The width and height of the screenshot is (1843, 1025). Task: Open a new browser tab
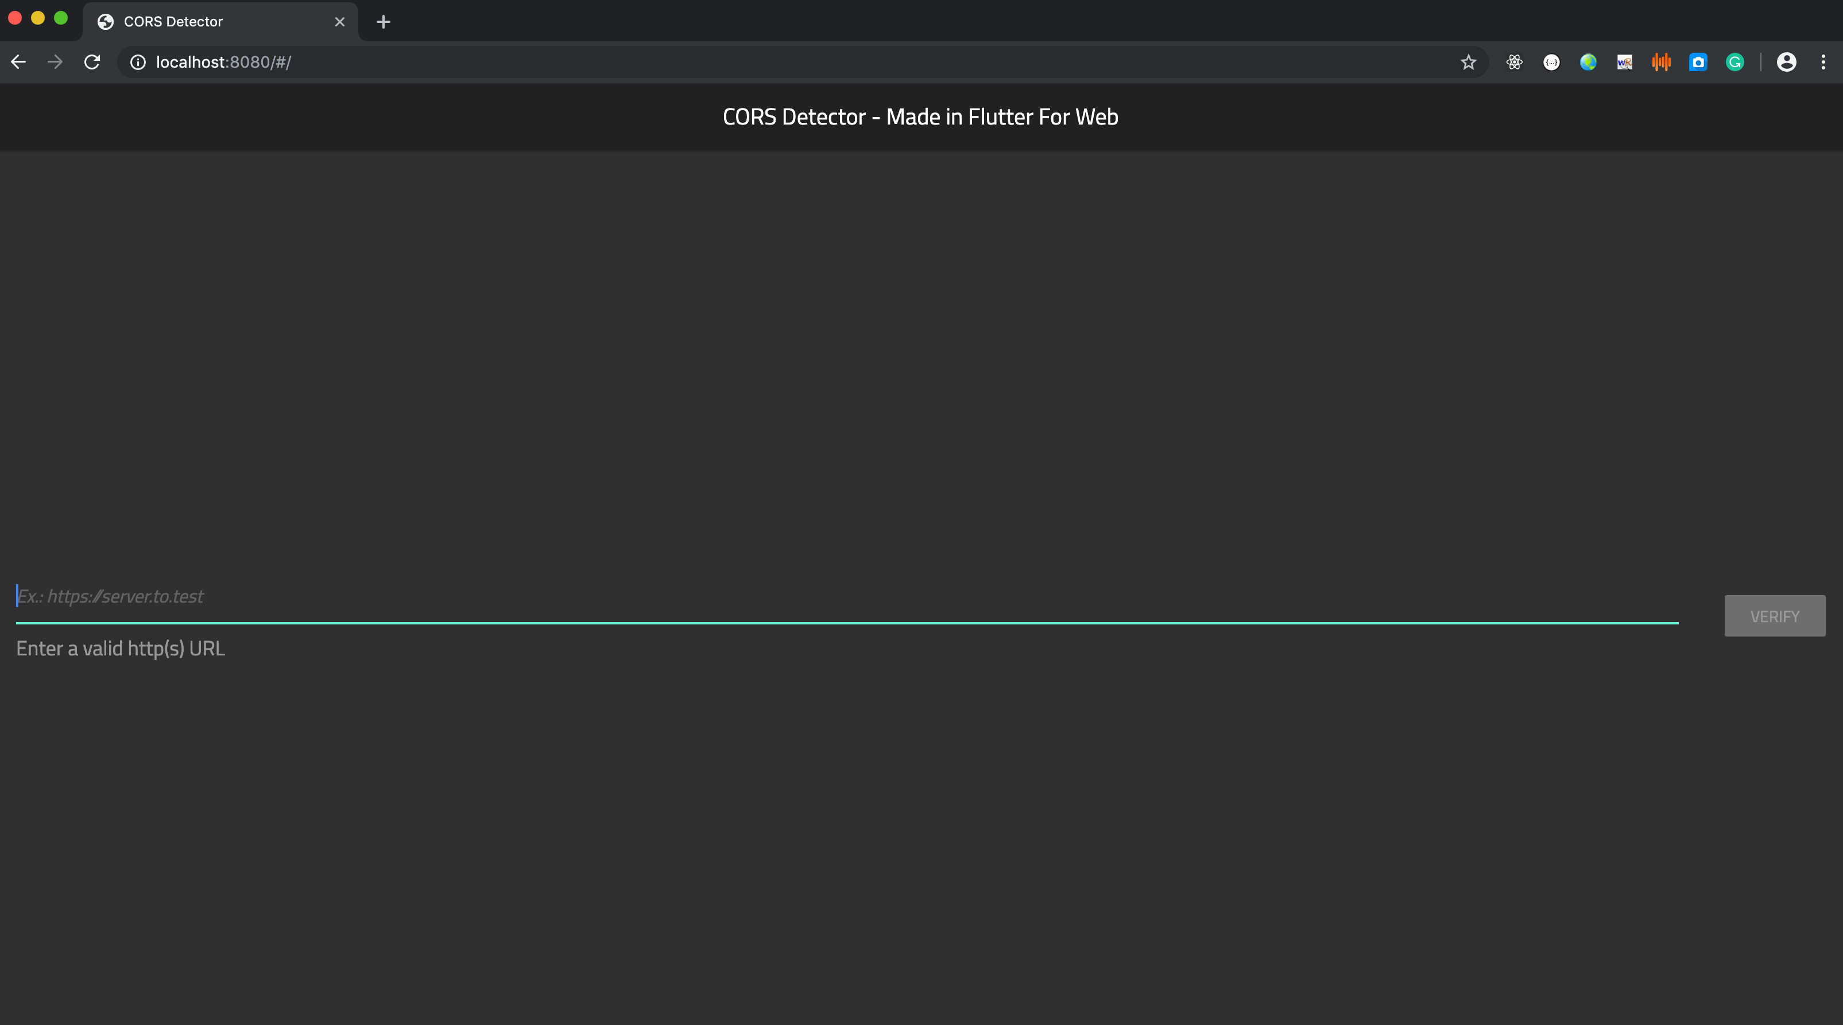tap(384, 22)
